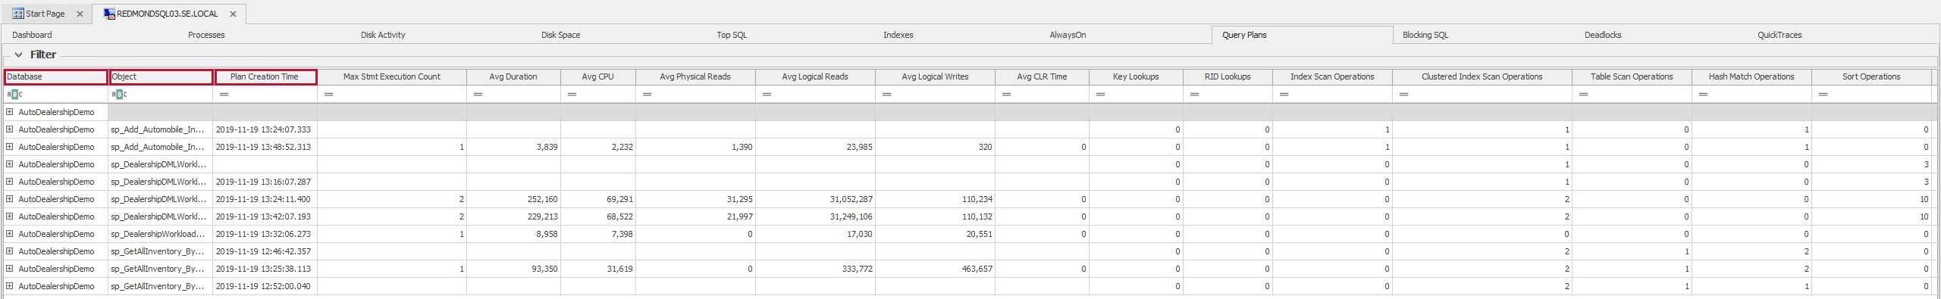Open the Processes tab
Image resolution: width=1941 pixels, height=299 pixels.
point(206,35)
